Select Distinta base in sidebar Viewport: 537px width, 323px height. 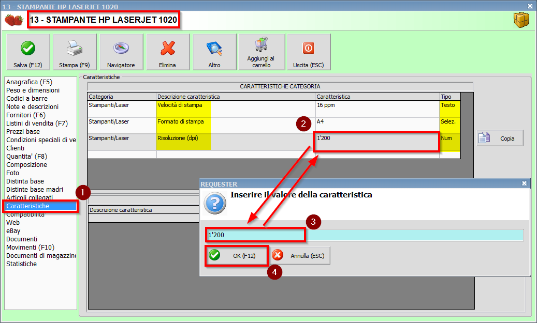(25, 181)
